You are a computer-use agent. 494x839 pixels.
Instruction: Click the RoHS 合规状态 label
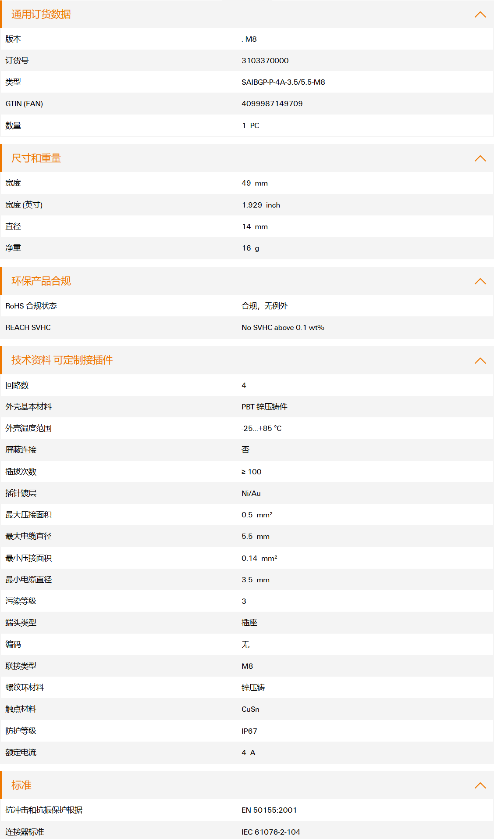[x=31, y=306]
